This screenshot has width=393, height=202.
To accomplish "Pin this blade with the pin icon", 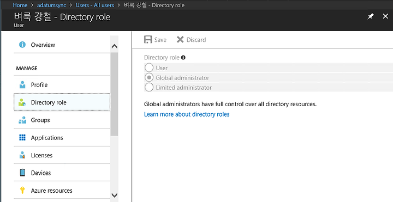I will (x=371, y=16).
